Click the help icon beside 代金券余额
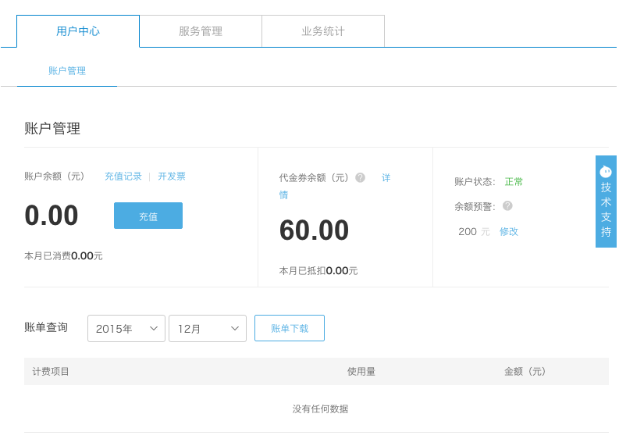The image size is (619, 446). (360, 177)
